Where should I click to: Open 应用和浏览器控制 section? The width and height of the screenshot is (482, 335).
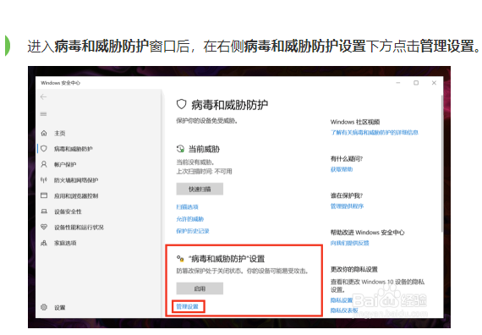pyautogui.click(x=76, y=196)
